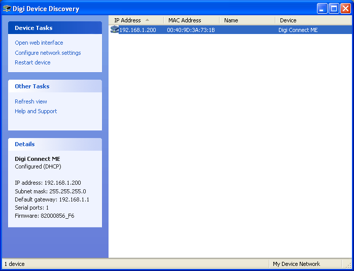
Task: Restart device from Device Tasks
Action: coord(32,62)
